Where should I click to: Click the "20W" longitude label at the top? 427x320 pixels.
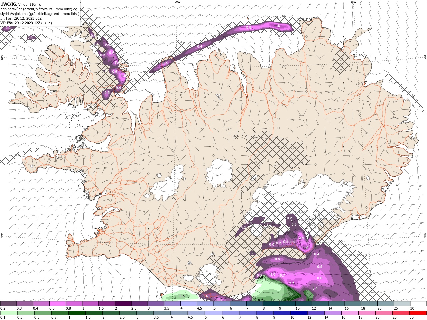[177, 2]
